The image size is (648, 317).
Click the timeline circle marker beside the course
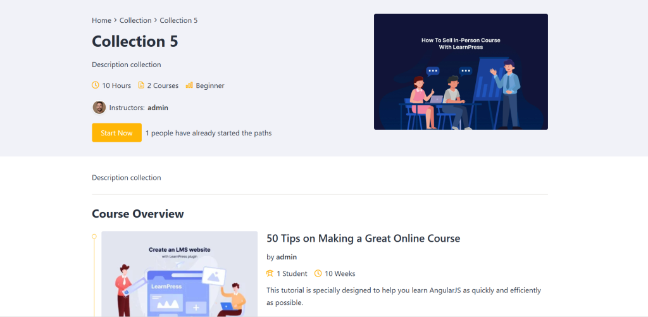[94, 237]
